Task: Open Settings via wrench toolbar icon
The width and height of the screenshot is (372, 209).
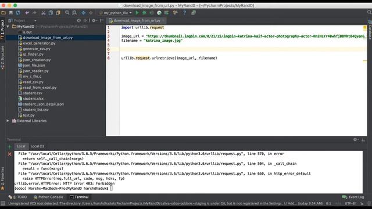Action: pyautogui.click(x=176, y=13)
